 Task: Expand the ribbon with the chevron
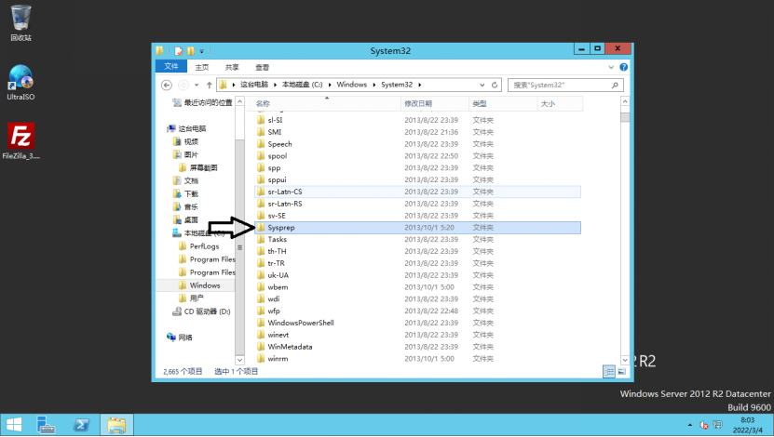611,67
